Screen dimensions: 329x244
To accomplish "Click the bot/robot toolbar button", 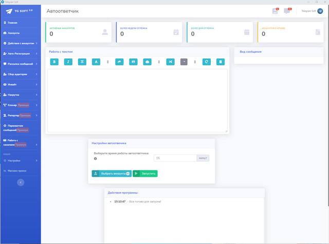I will (148, 62).
